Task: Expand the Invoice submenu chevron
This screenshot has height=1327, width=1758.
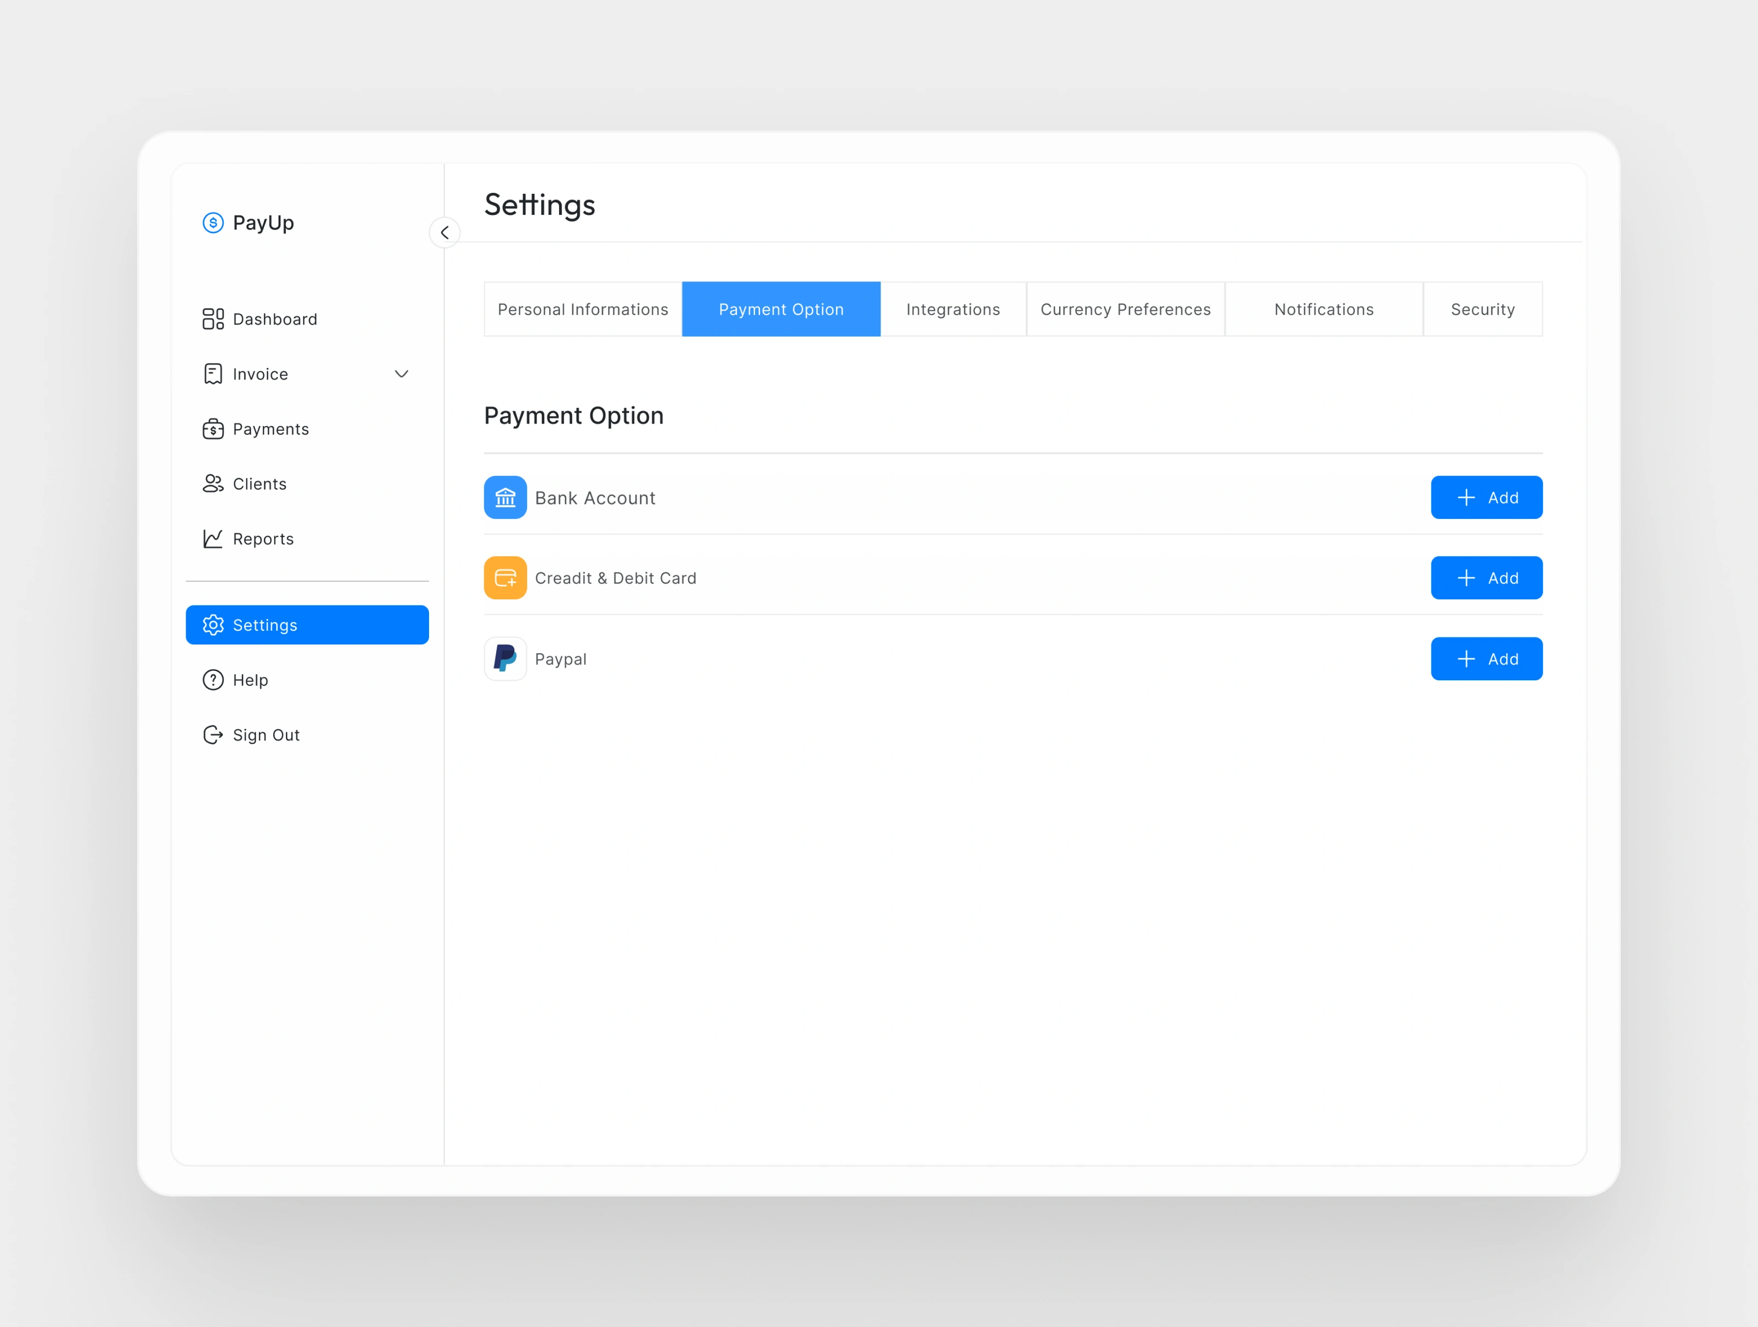Action: 401,373
